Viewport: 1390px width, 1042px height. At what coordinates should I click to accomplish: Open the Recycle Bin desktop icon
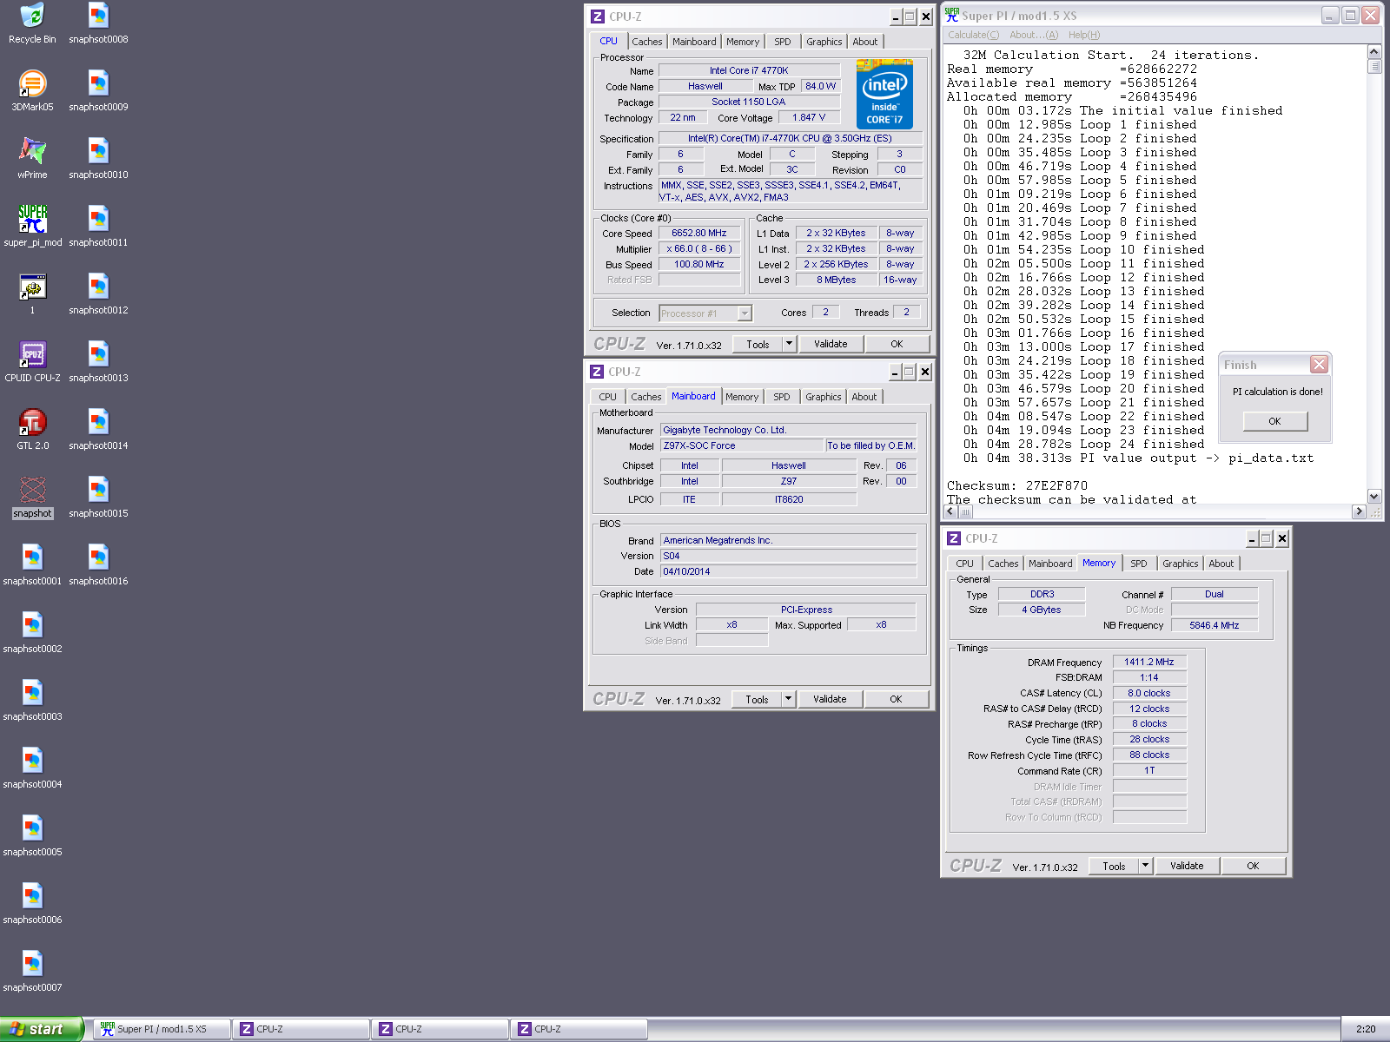[x=32, y=23]
